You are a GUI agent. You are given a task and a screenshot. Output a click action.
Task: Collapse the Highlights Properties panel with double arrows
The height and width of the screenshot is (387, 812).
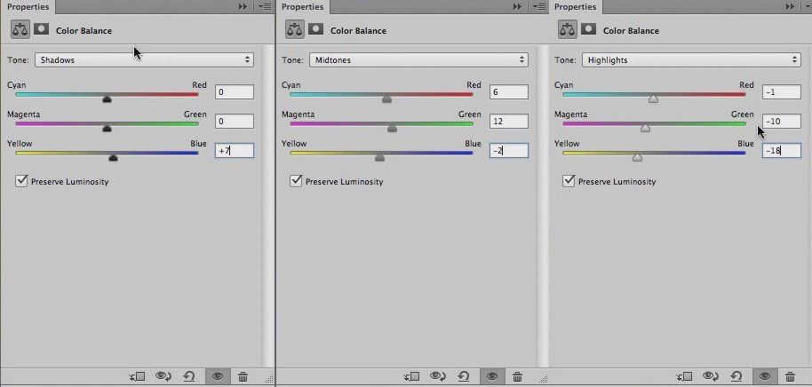[791, 7]
